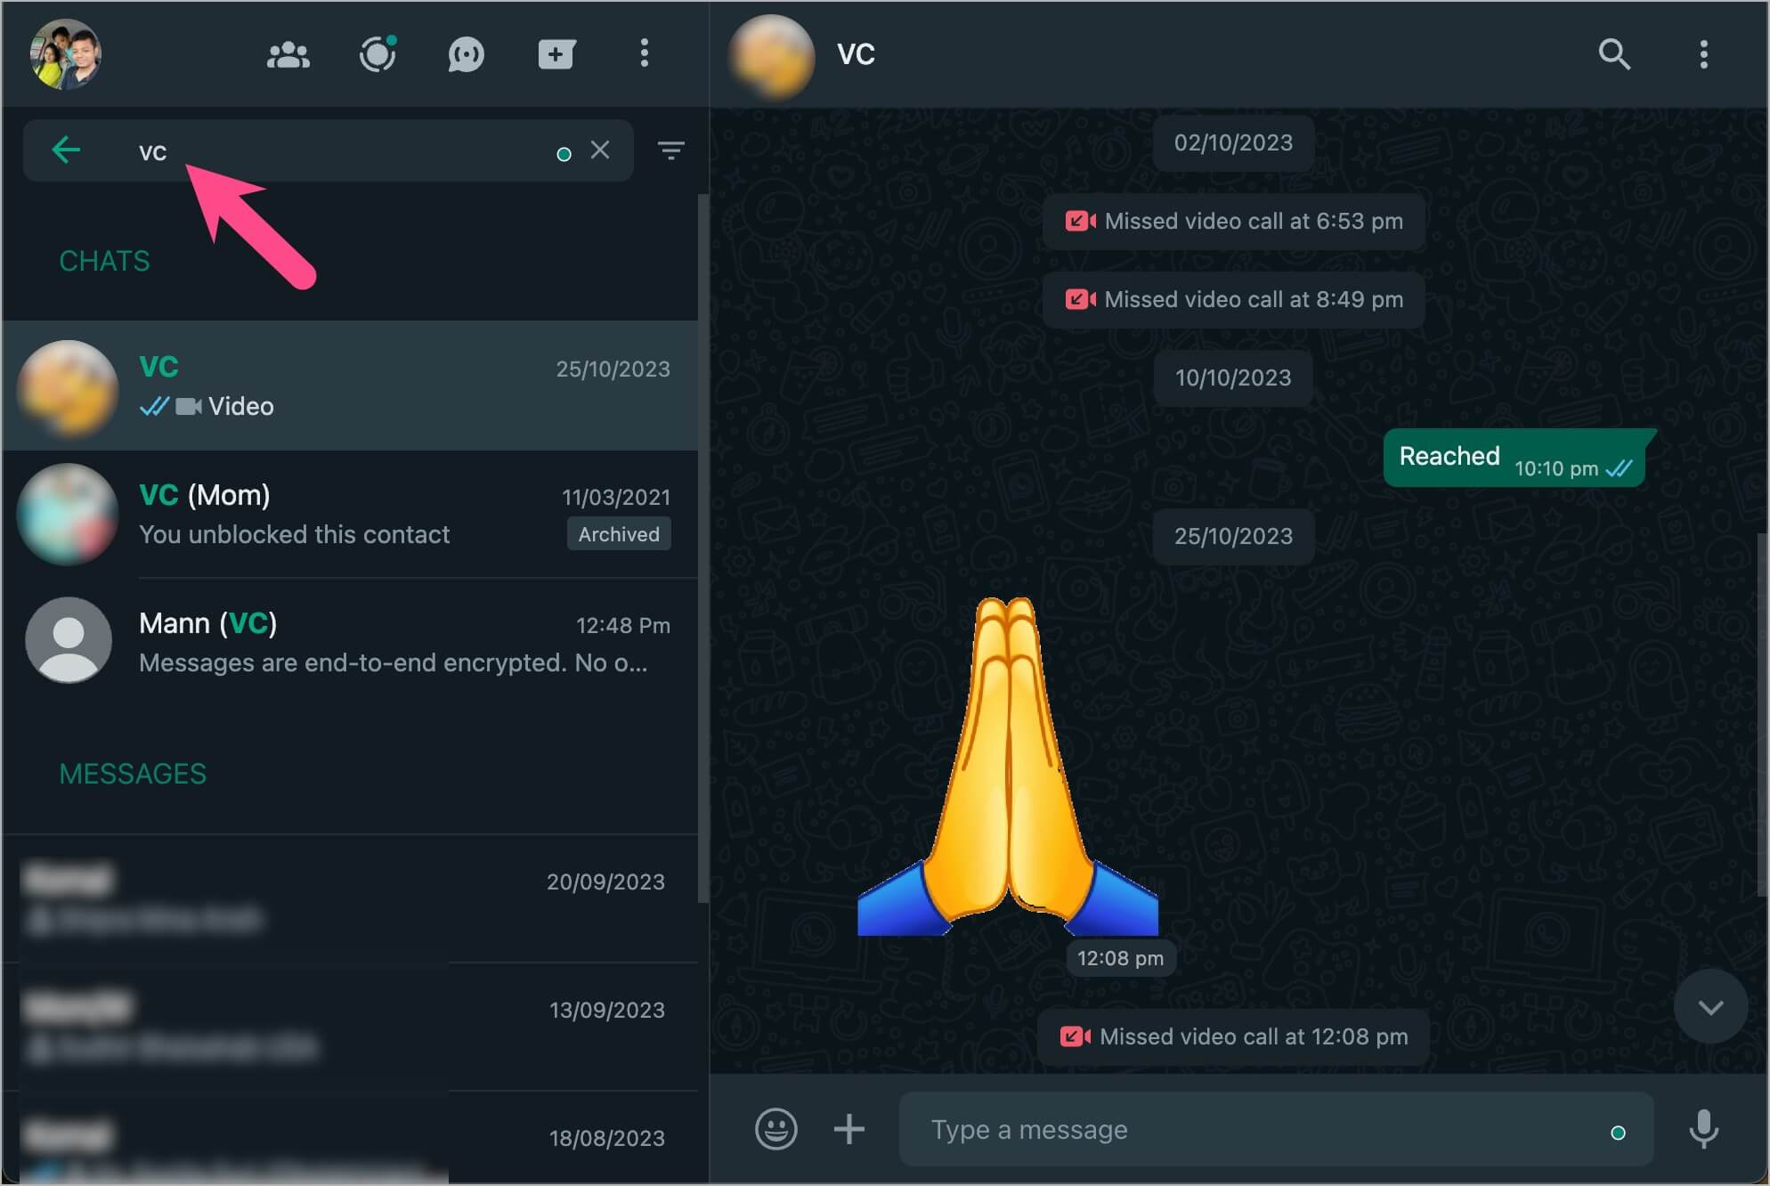Click the back arrow in search bar
This screenshot has height=1186, width=1770.
(x=66, y=148)
